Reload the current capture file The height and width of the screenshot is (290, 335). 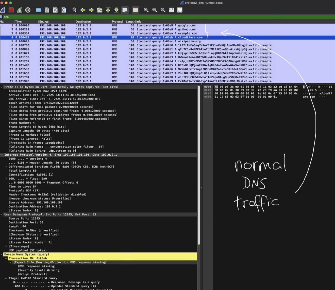point(64,10)
